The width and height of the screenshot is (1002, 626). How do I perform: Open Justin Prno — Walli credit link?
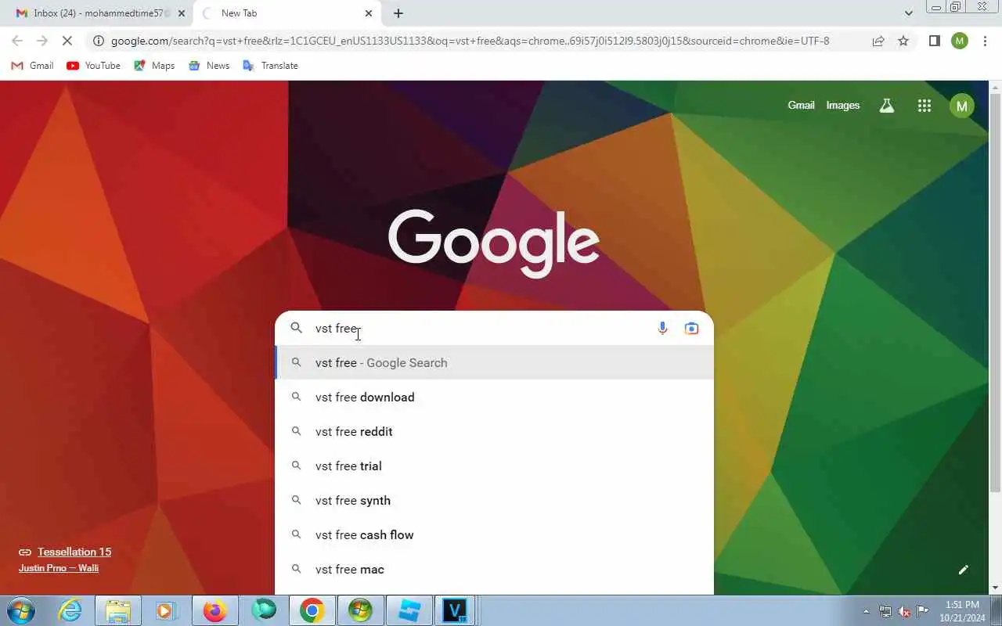(x=59, y=568)
